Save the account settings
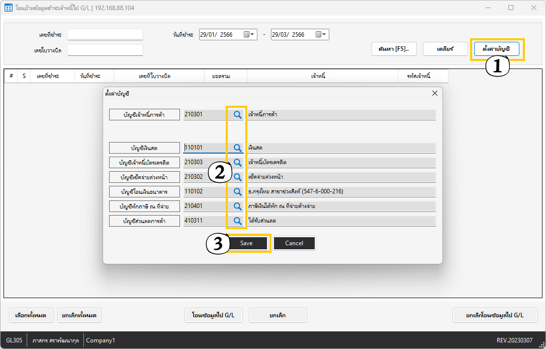This screenshot has height=349, width=546. pyautogui.click(x=246, y=243)
